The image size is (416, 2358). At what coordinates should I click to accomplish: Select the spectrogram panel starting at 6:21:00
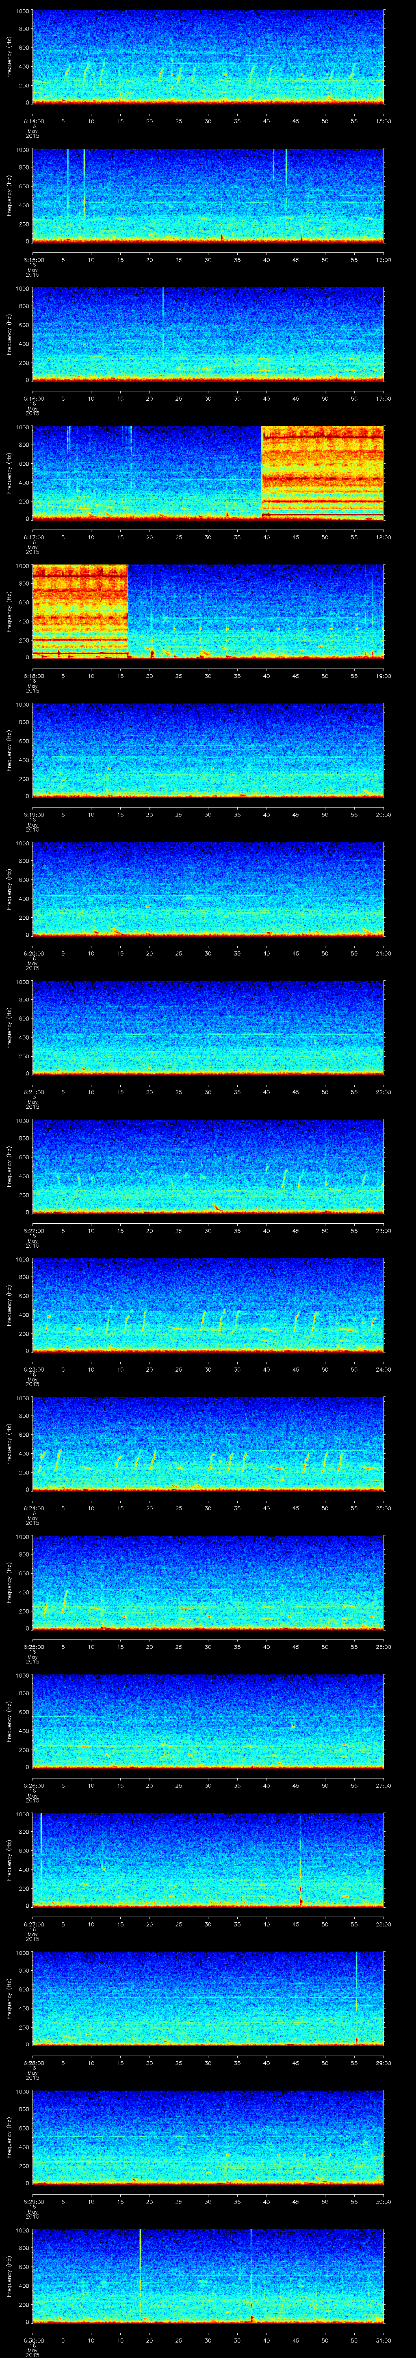[x=208, y=1028]
